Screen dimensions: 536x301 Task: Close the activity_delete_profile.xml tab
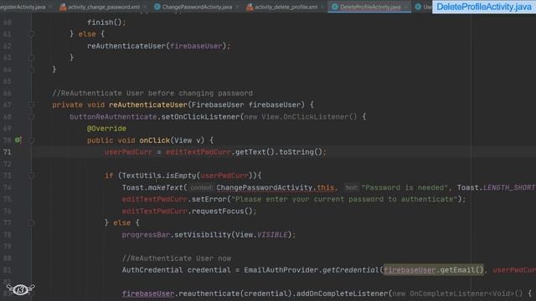(x=322, y=7)
